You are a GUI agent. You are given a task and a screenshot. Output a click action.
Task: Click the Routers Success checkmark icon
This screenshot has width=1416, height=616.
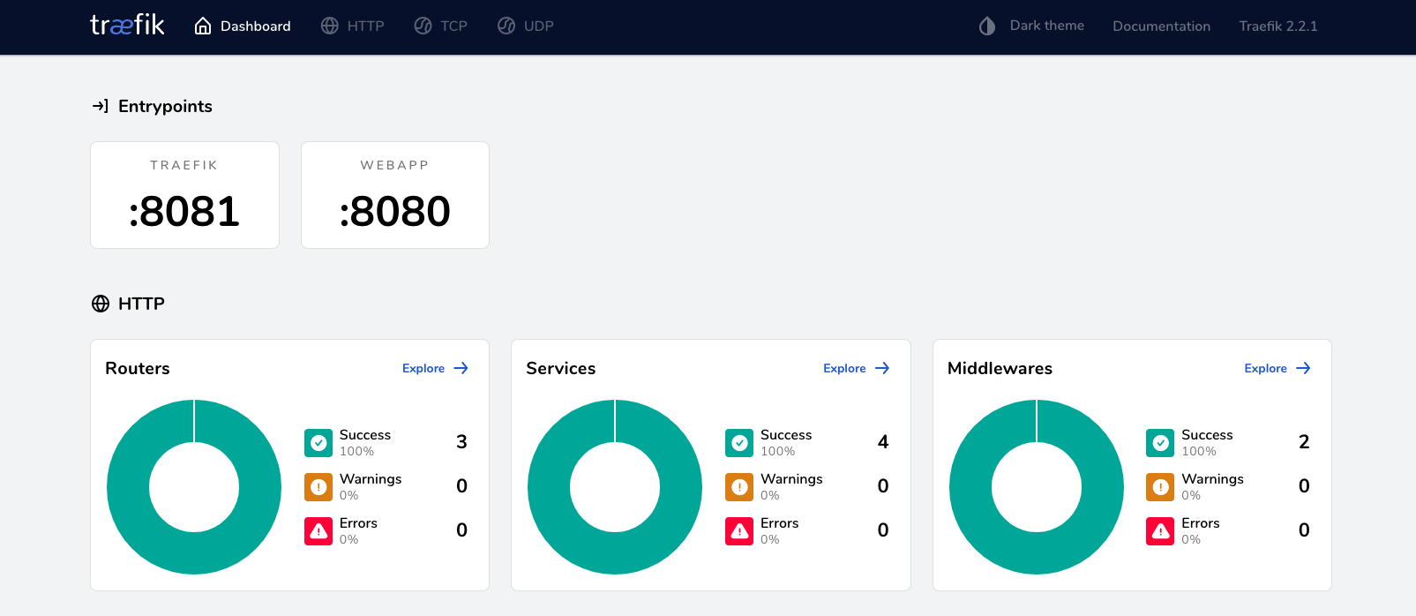point(318,443)
